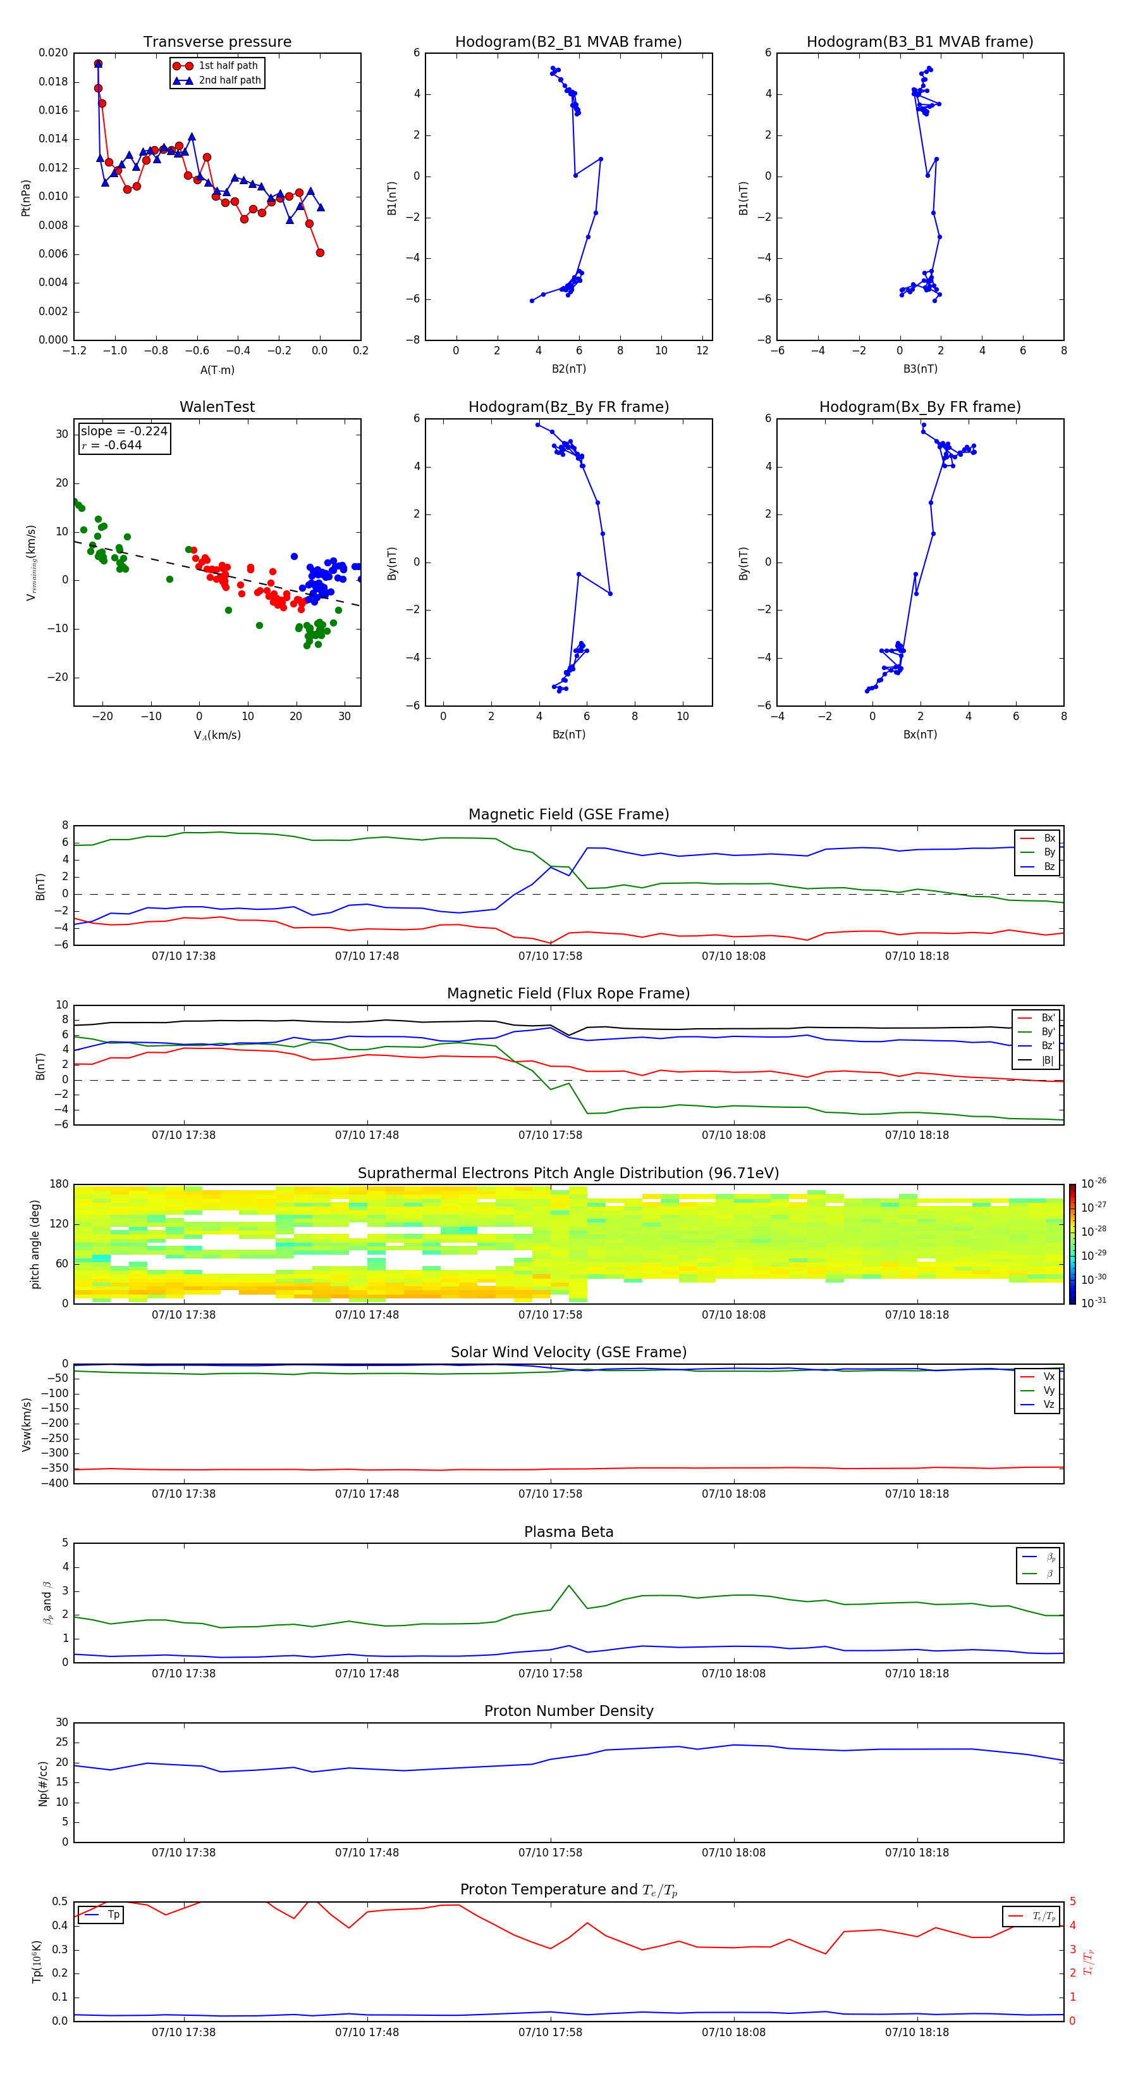Click "07/10 18:18" tick under Proton Temperature plot

point(917,2032)
